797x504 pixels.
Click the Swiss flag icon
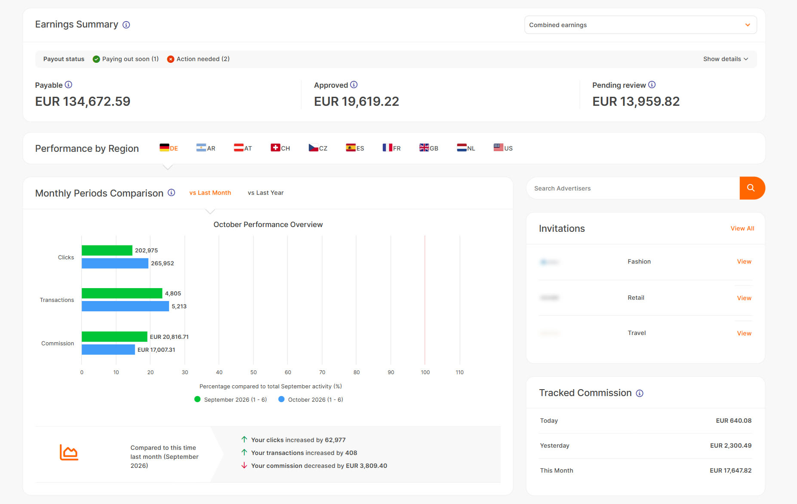(275, 148)
